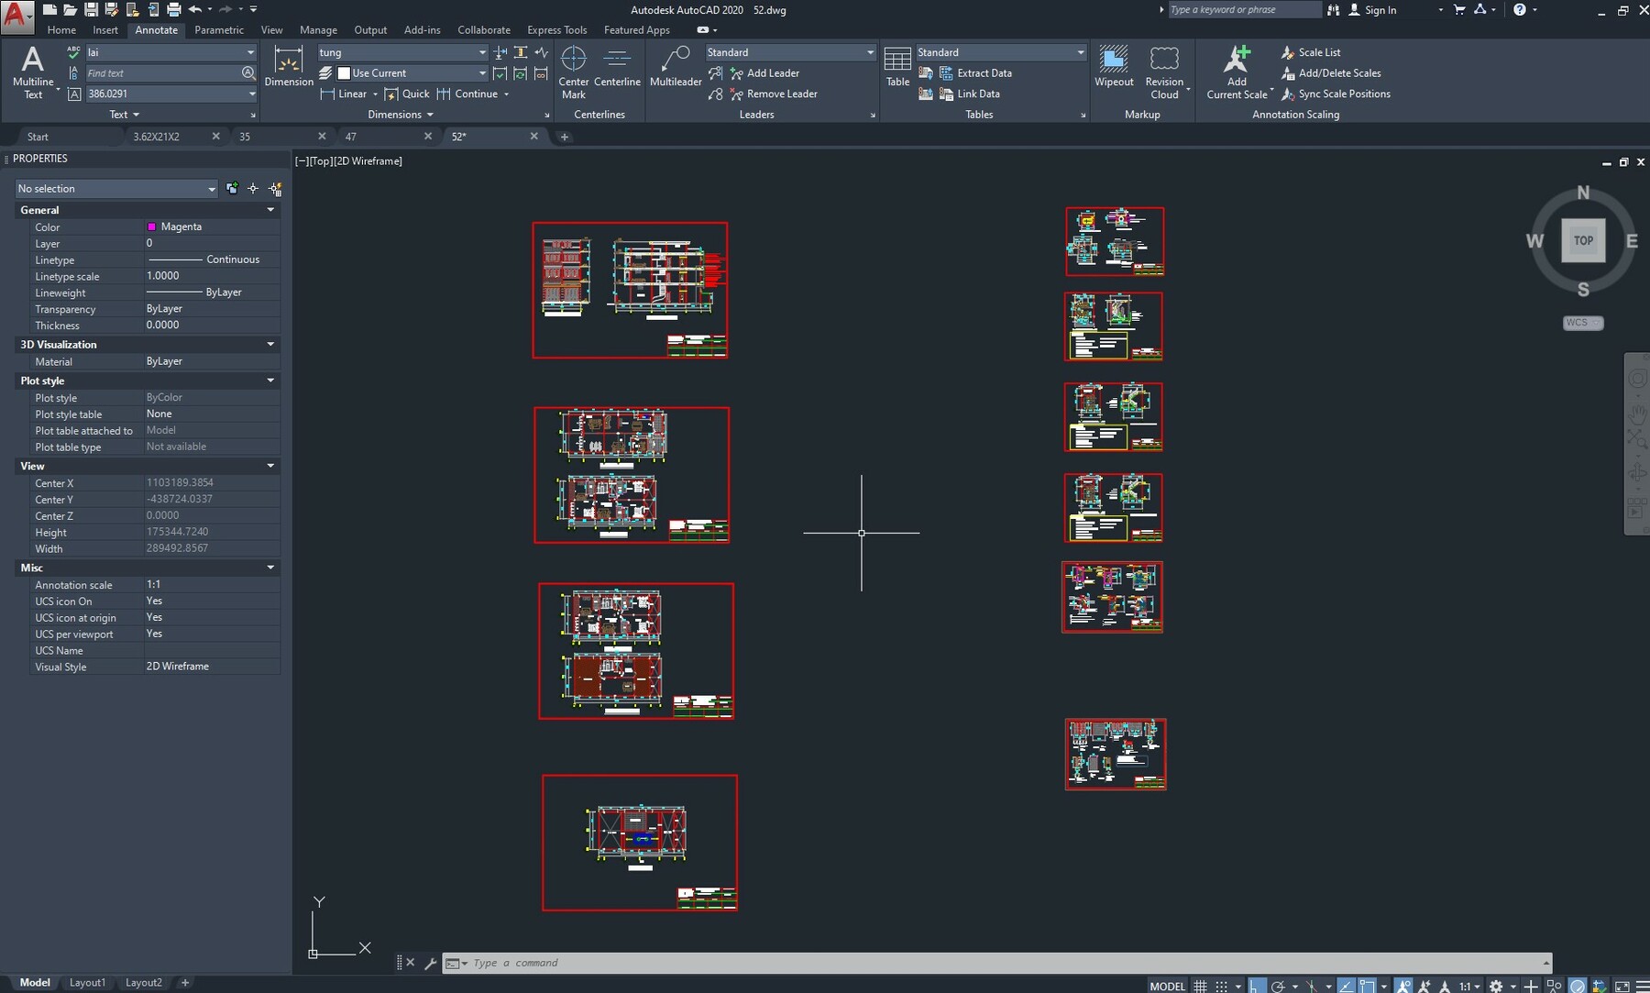This screenshot has width=1650, height=993.
Task: Open the Revision Cloud tool
Action: point(1165,69)
